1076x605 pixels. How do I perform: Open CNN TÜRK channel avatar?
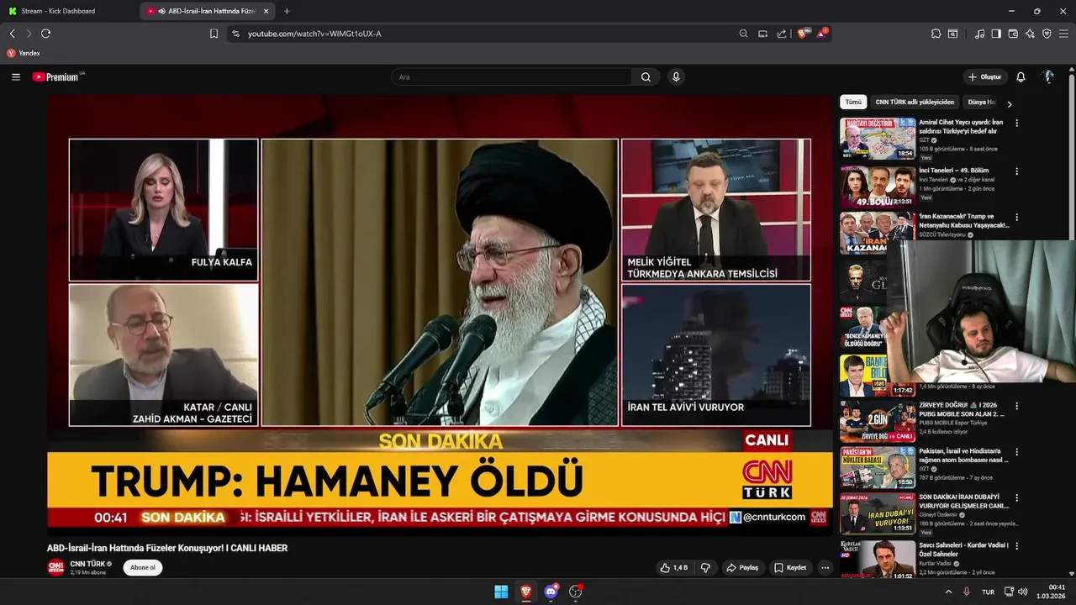point(55,568)
